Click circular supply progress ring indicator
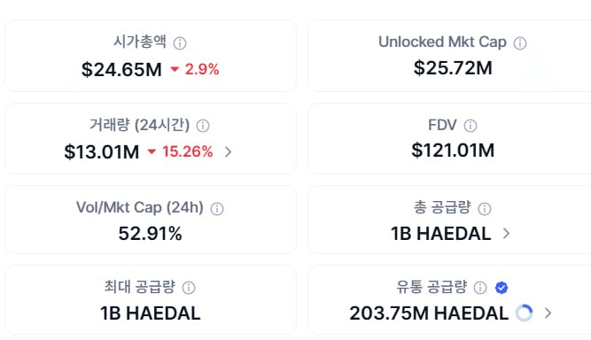591x340 pixels. tap(524, 313)
